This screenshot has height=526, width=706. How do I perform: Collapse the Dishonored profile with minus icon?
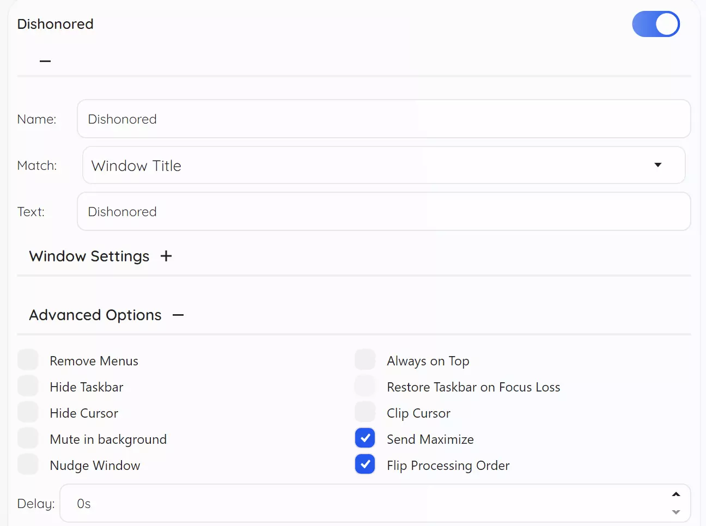click(45, 61)
